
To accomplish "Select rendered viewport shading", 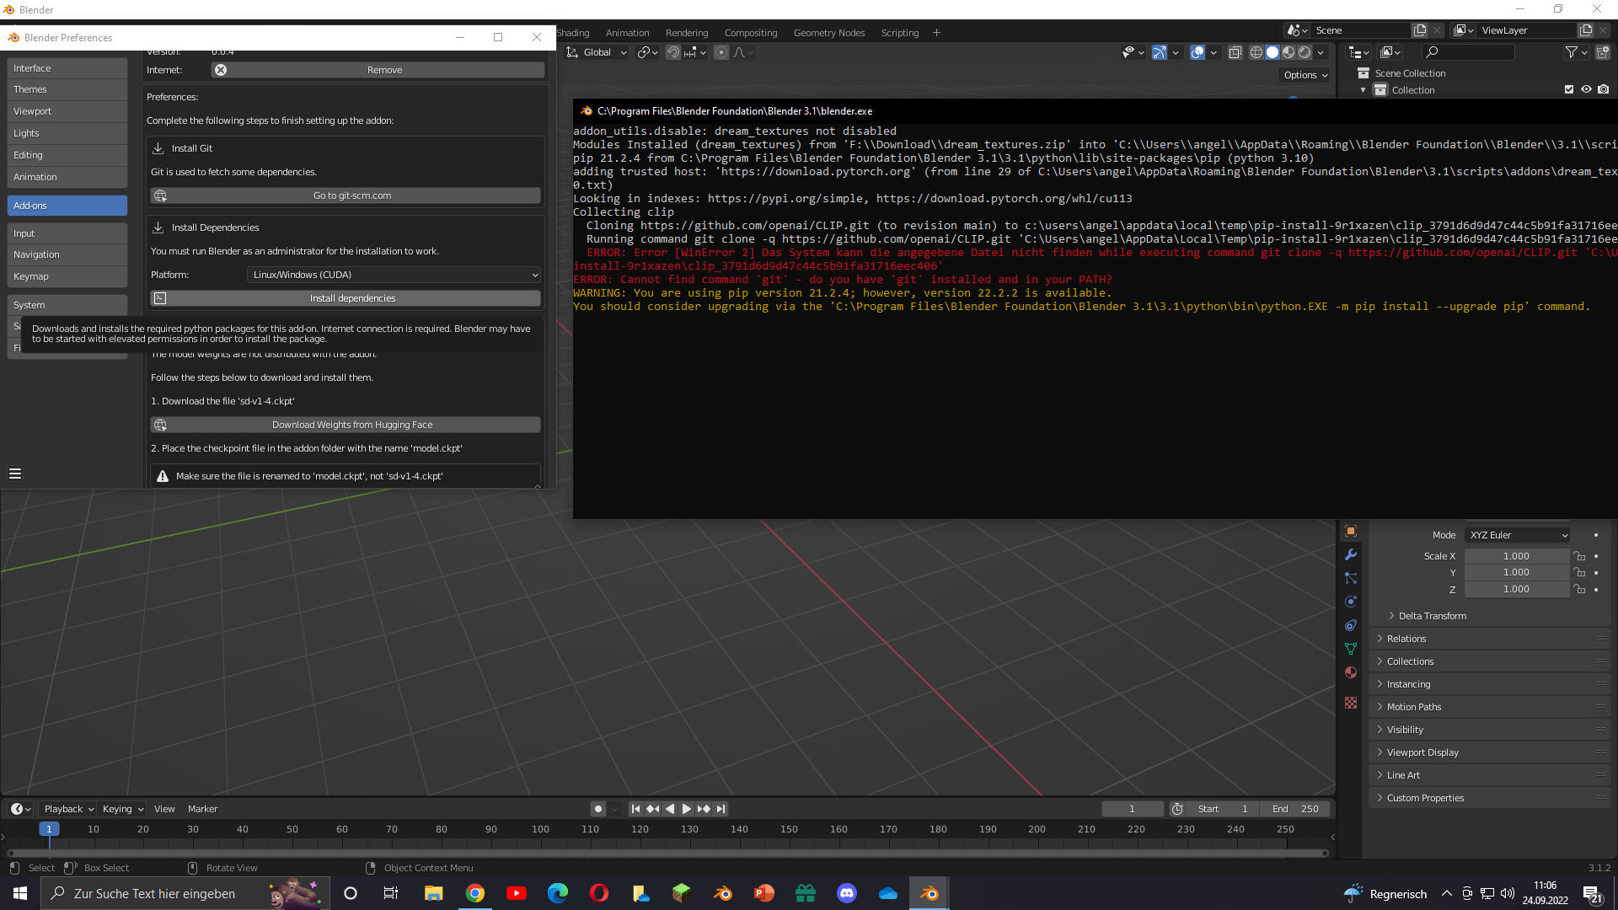I will point(1305,52).
